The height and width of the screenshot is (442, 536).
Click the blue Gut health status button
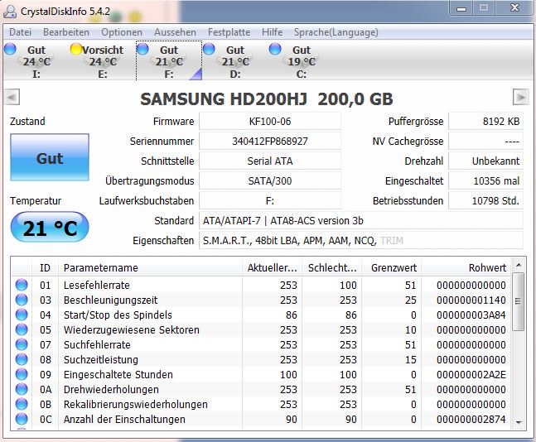tap(50, 157)
